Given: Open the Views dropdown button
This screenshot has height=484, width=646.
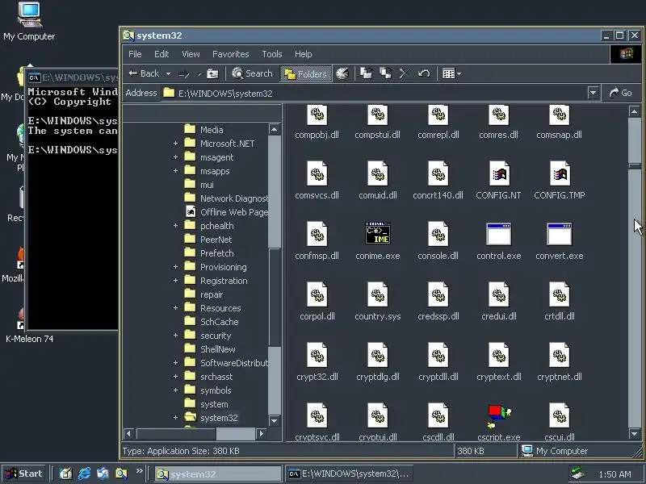Looking at the screenshot, I should click(451, 73).
